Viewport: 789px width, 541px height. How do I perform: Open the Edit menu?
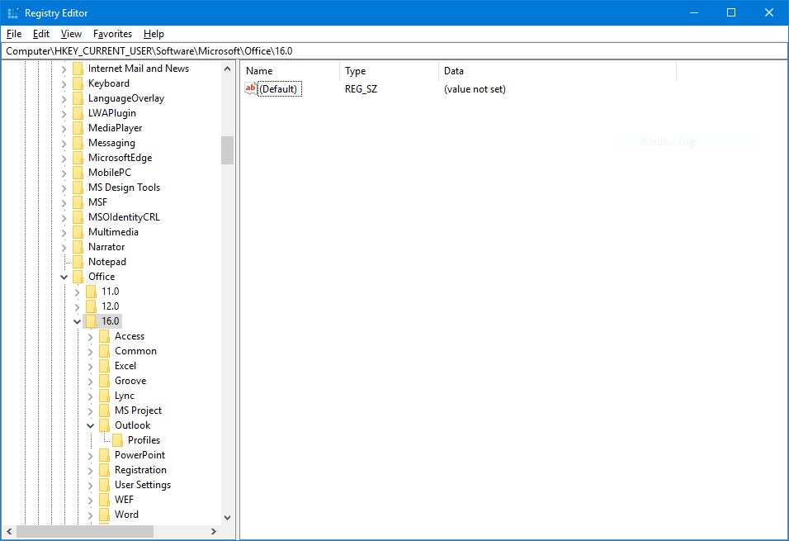click(40, 34)
